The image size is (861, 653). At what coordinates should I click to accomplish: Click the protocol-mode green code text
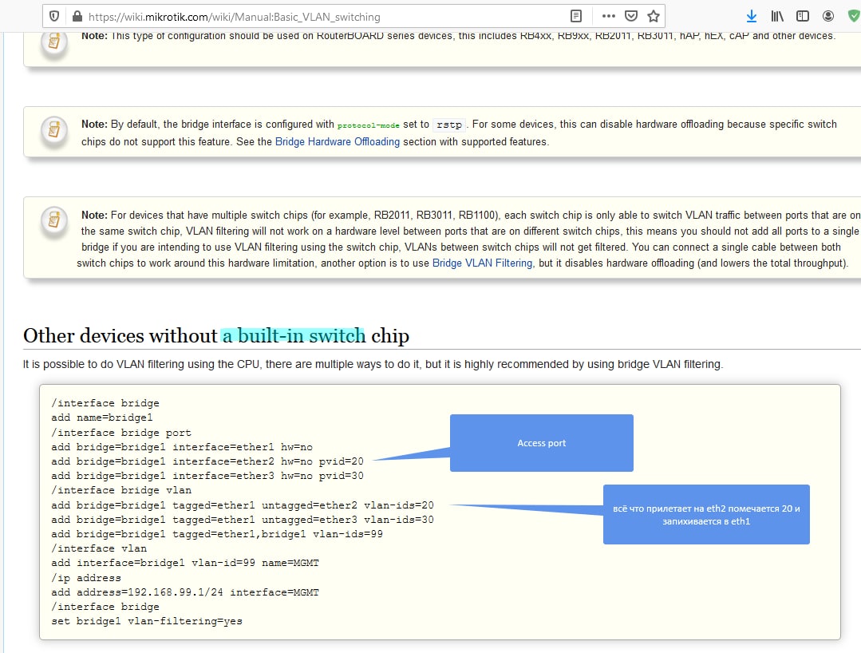click(368, 125)
